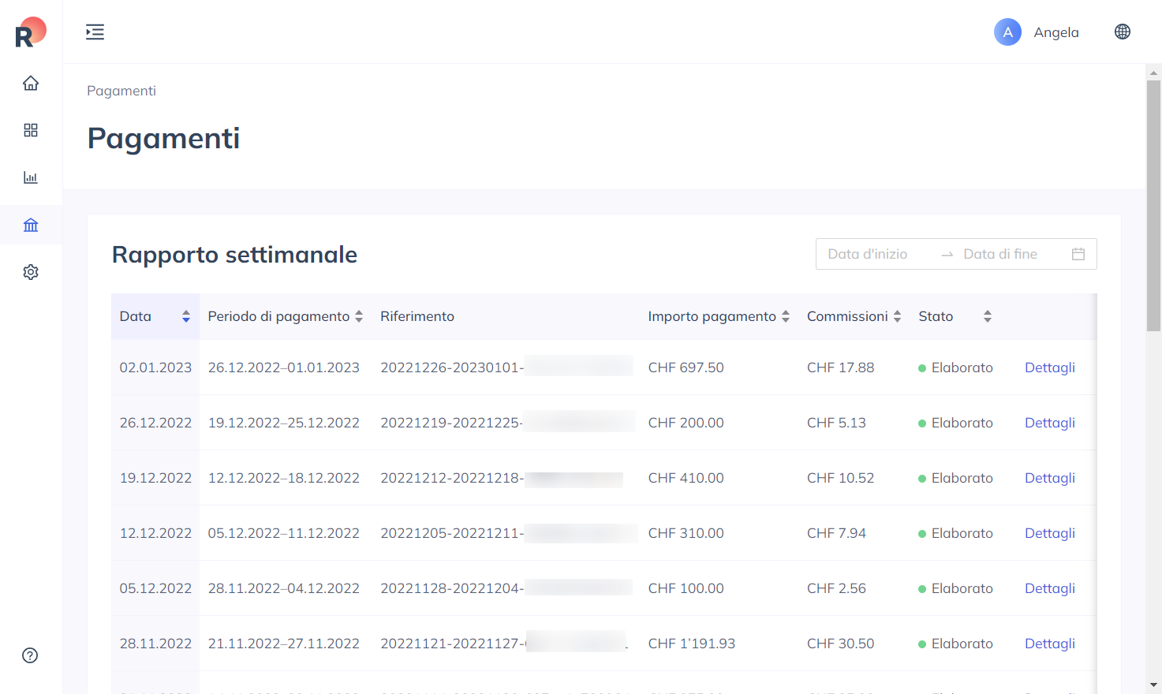Click the Angela user avatar

pos(1007,32)
